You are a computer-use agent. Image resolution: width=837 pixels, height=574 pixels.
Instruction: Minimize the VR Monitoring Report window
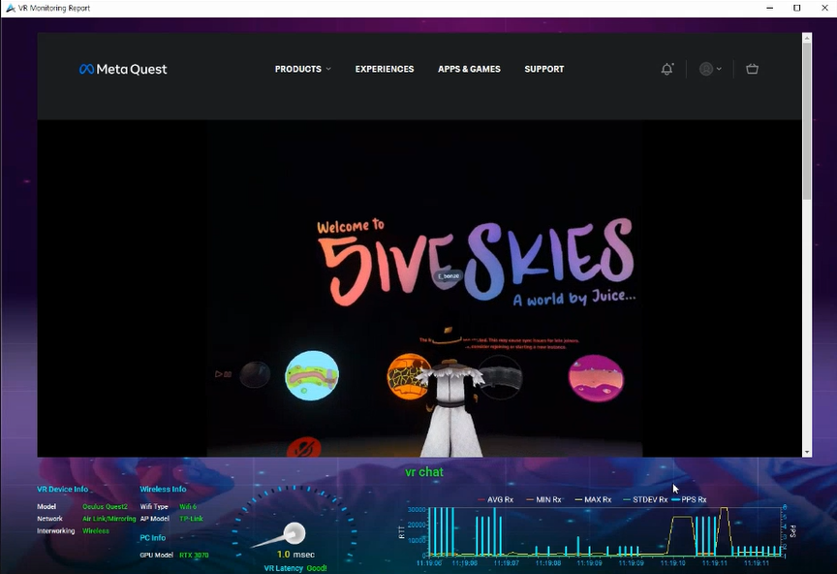click(770, 8)
